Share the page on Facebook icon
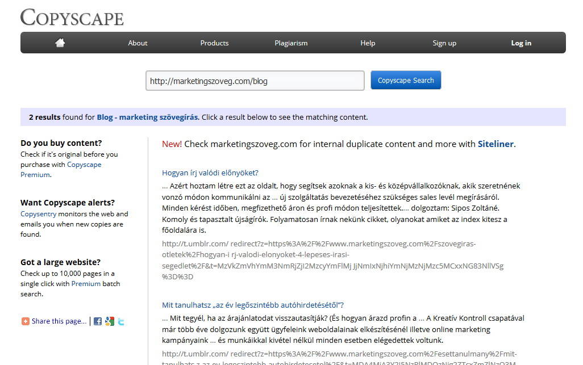This screenshot has height=365, width=583. [x=98, y=321]
